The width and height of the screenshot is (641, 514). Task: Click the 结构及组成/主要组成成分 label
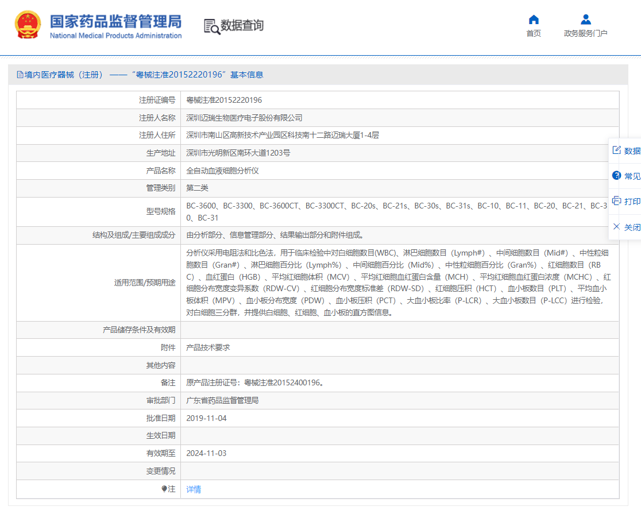(x=134, y=235)
